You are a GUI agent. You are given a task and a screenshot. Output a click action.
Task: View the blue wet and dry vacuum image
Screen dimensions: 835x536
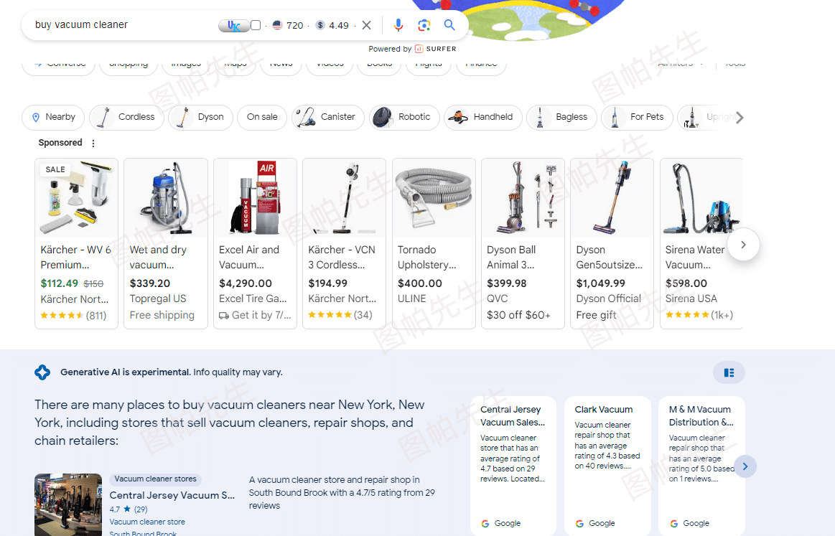tap(166, 198)
